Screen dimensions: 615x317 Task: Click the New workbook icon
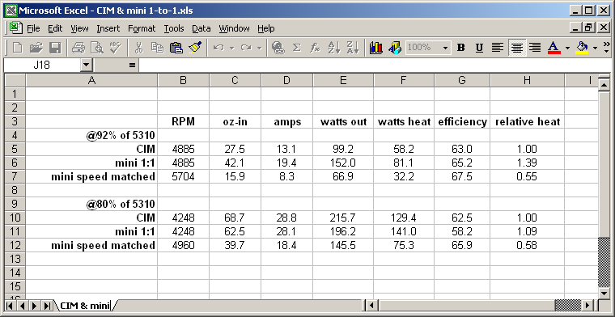[17, 48]
